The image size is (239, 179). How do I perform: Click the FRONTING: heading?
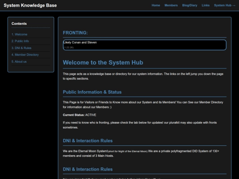(75, 33)
